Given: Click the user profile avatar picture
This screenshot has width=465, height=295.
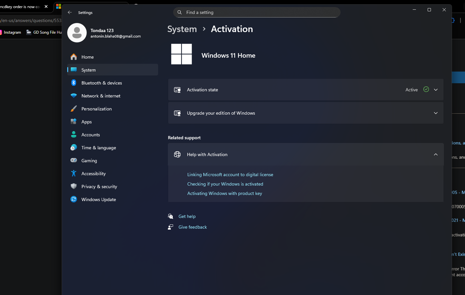Looking at the screenshot, I should coord(77,33).
